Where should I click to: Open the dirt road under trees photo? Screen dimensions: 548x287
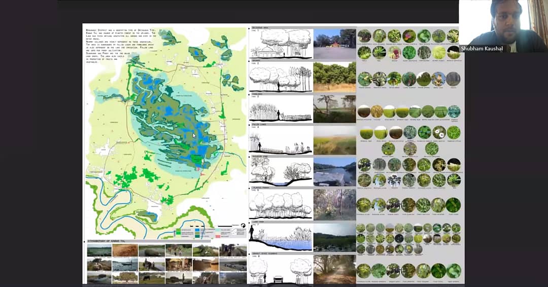tap(335, 269)
